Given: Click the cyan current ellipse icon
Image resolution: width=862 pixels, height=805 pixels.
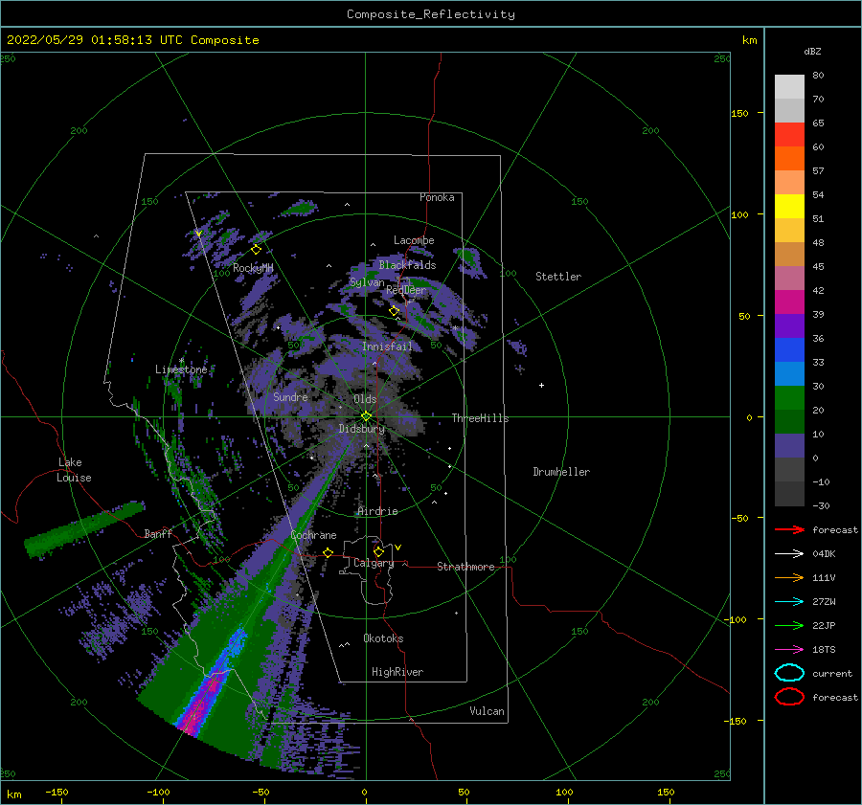Looking at the screenshot, I should pyautogui.click(x=789, y=673).
